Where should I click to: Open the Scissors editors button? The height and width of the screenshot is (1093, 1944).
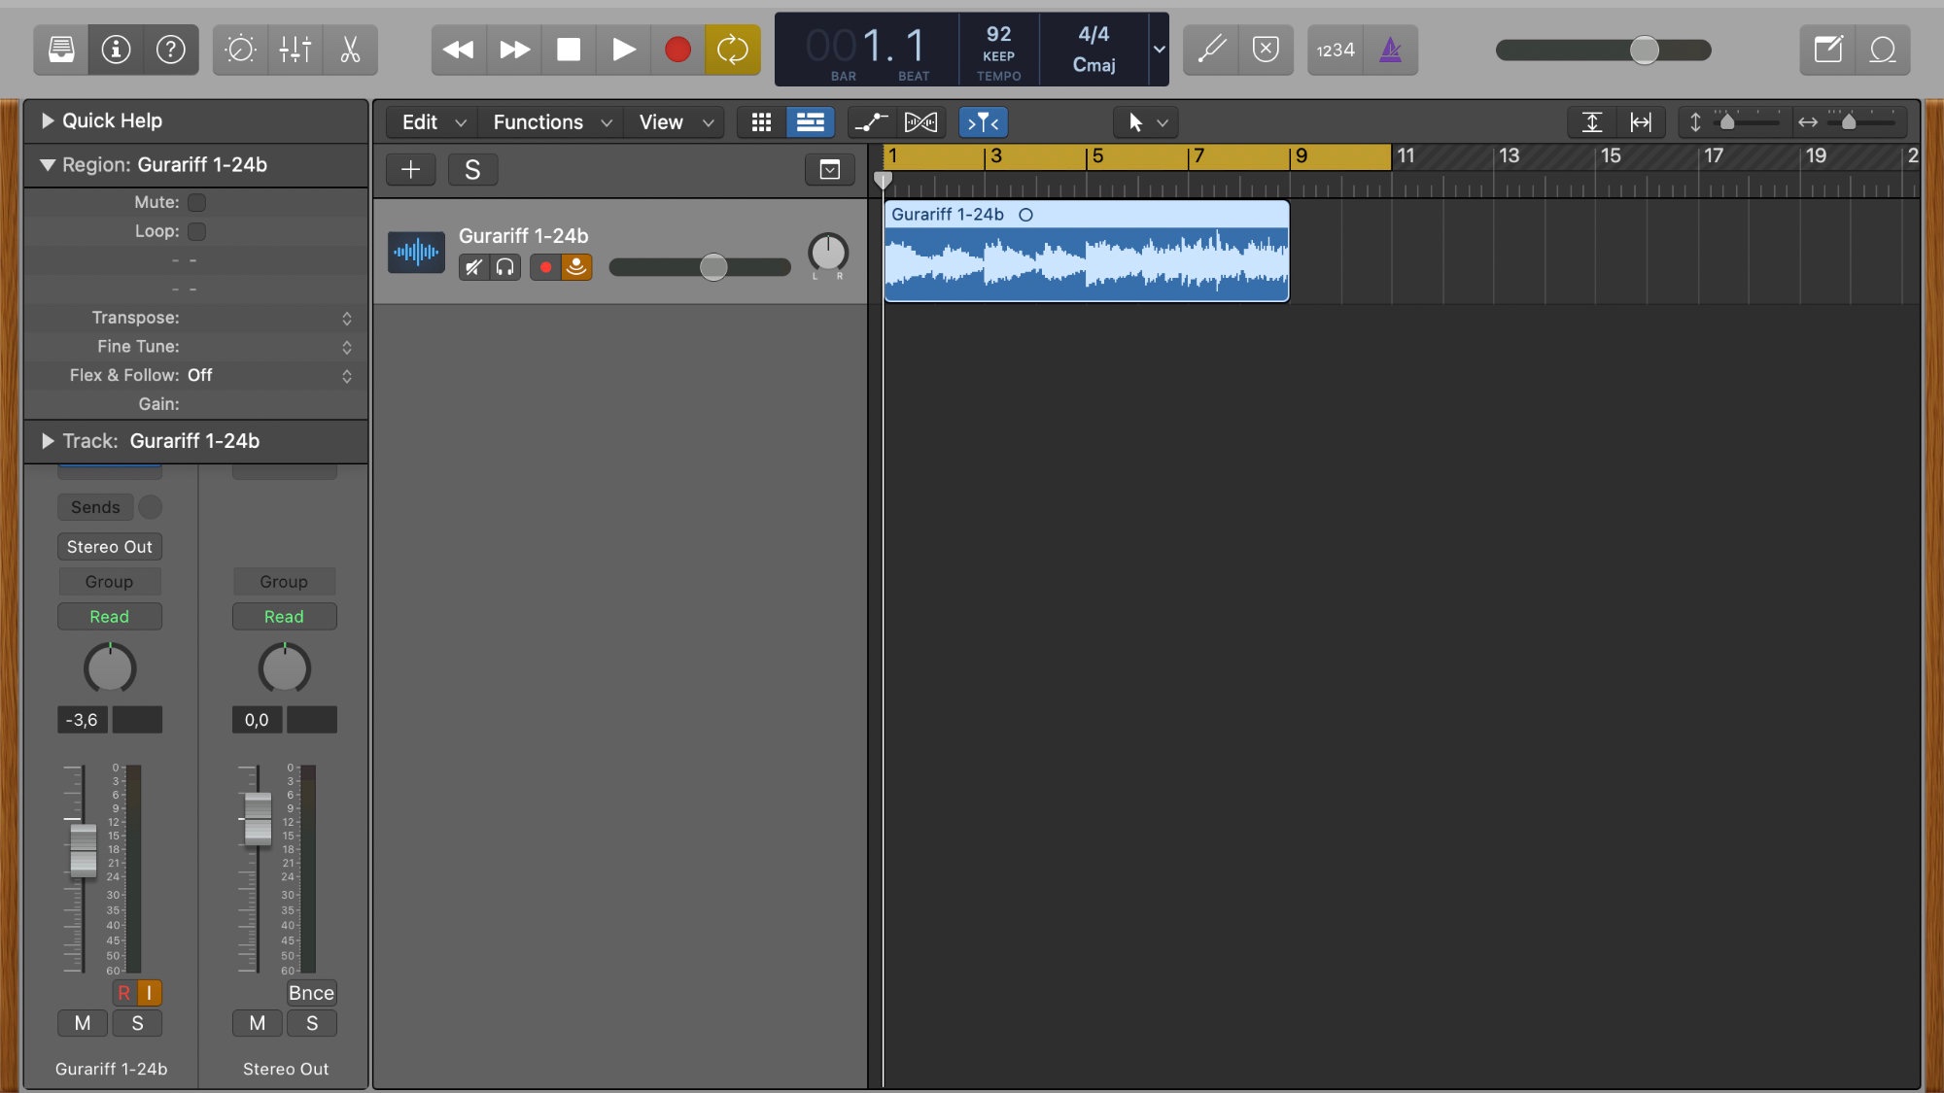tap(350, 50)
